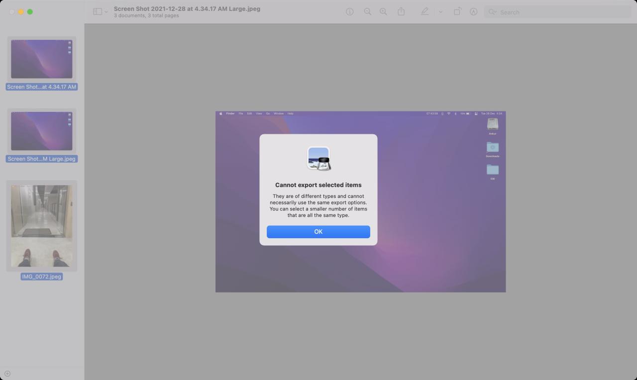Click the sidebar view options icon

(x=97, y=11)
